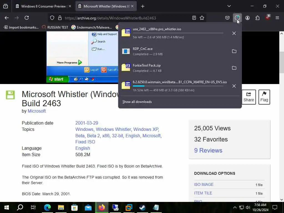The height and width of the screenshot is (213, 284).
Task: Go back with the browser back arrow
Action: (x=7, y=18)
